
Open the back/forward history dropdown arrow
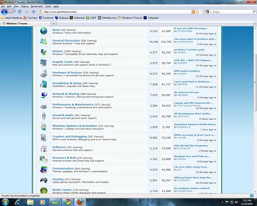coord(14,12)
